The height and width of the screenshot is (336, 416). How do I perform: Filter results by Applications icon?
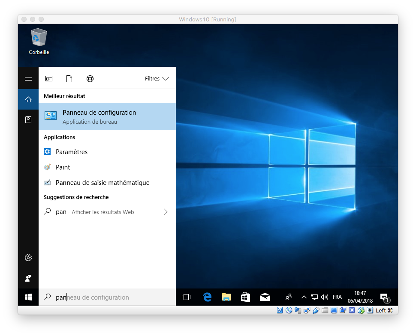tap(49, 79)
